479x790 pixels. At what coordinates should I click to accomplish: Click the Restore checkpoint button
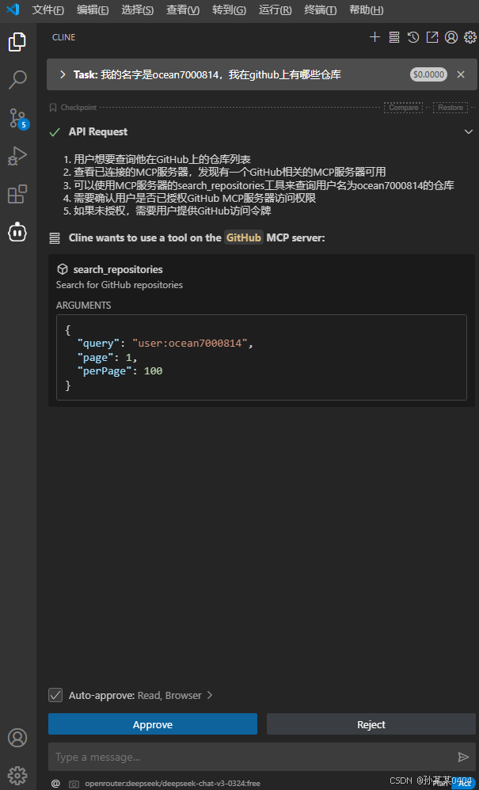pyautogui.click(x=450, y=108)
